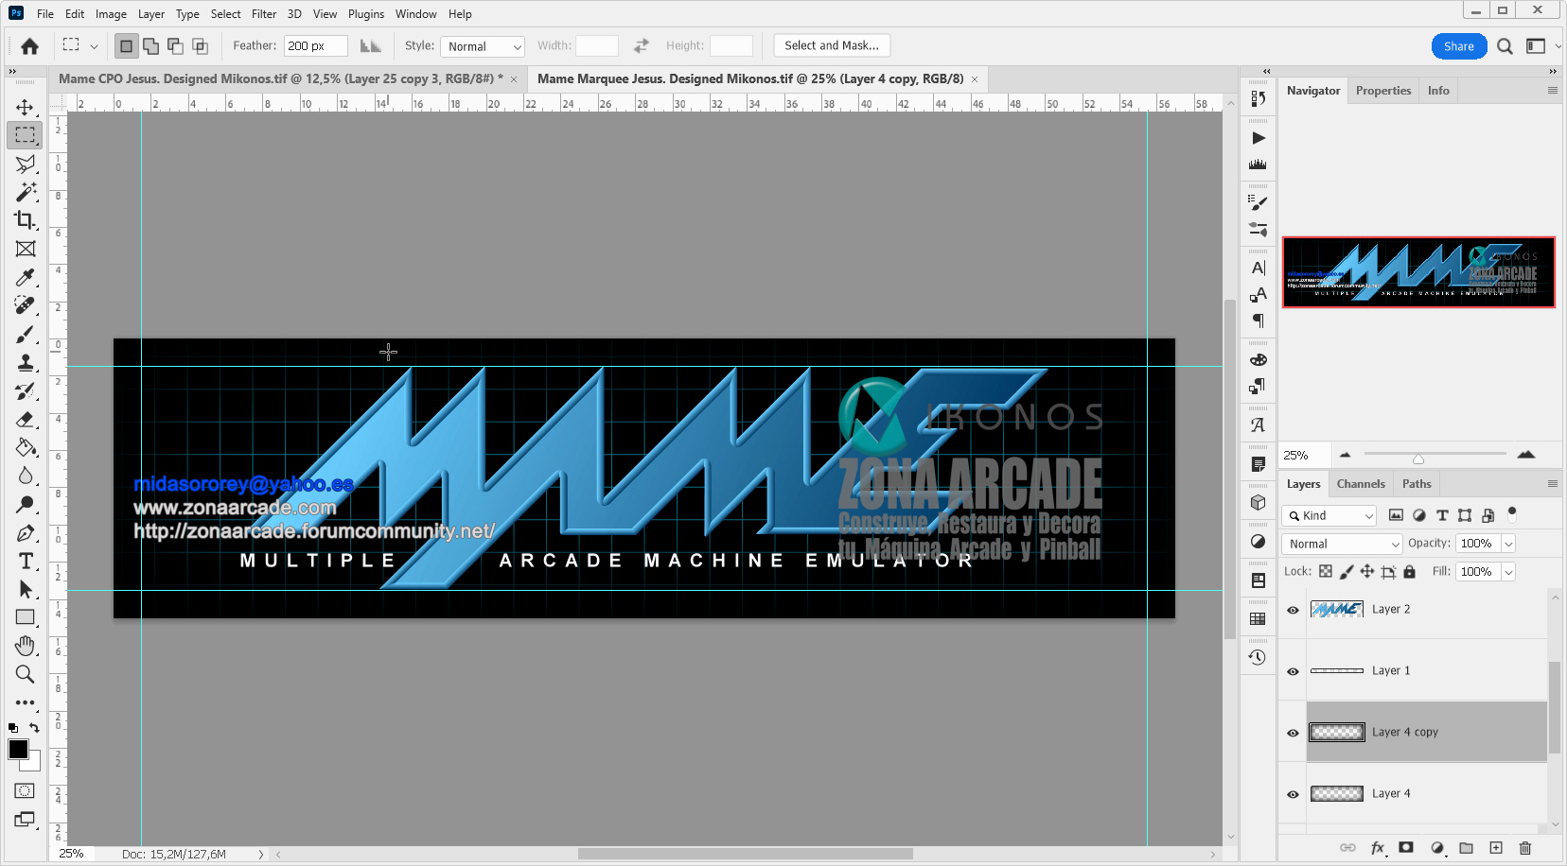Image resolution: width=1567 pixels, height=866 pixels.
Task: Create a new layer with the plus icon
Action: 1496,848
